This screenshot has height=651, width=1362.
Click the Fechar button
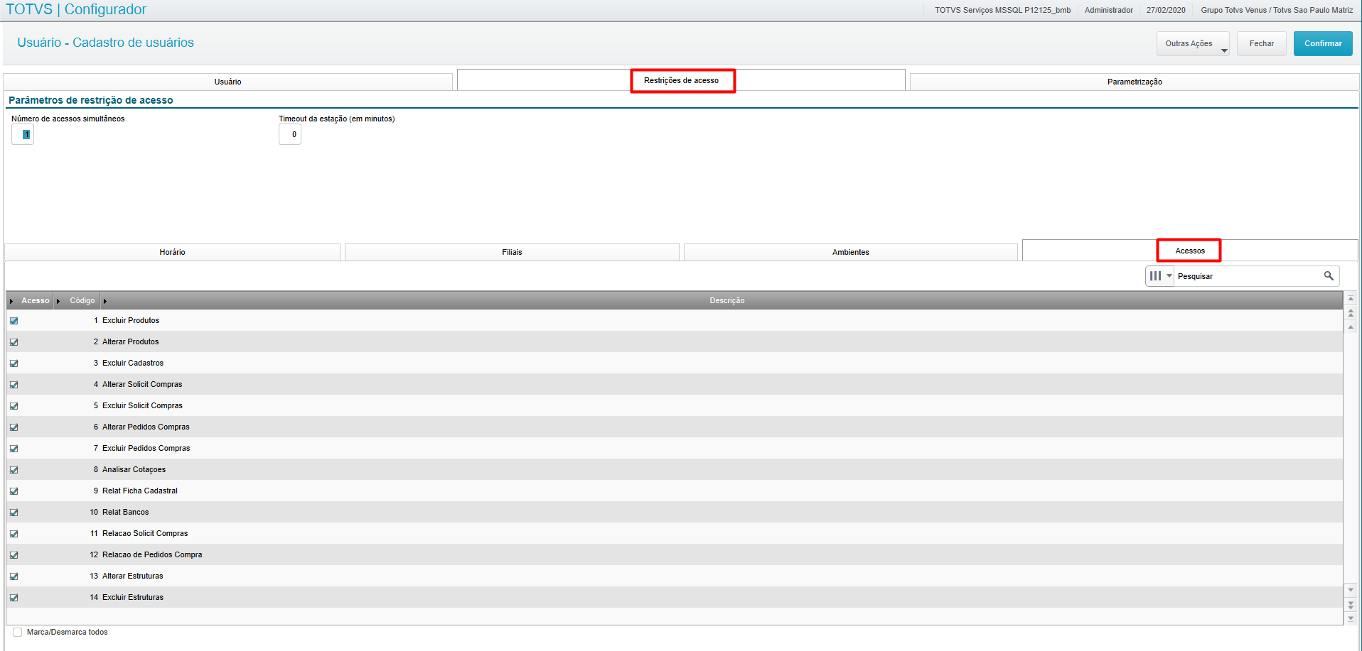pos(1261,43)
